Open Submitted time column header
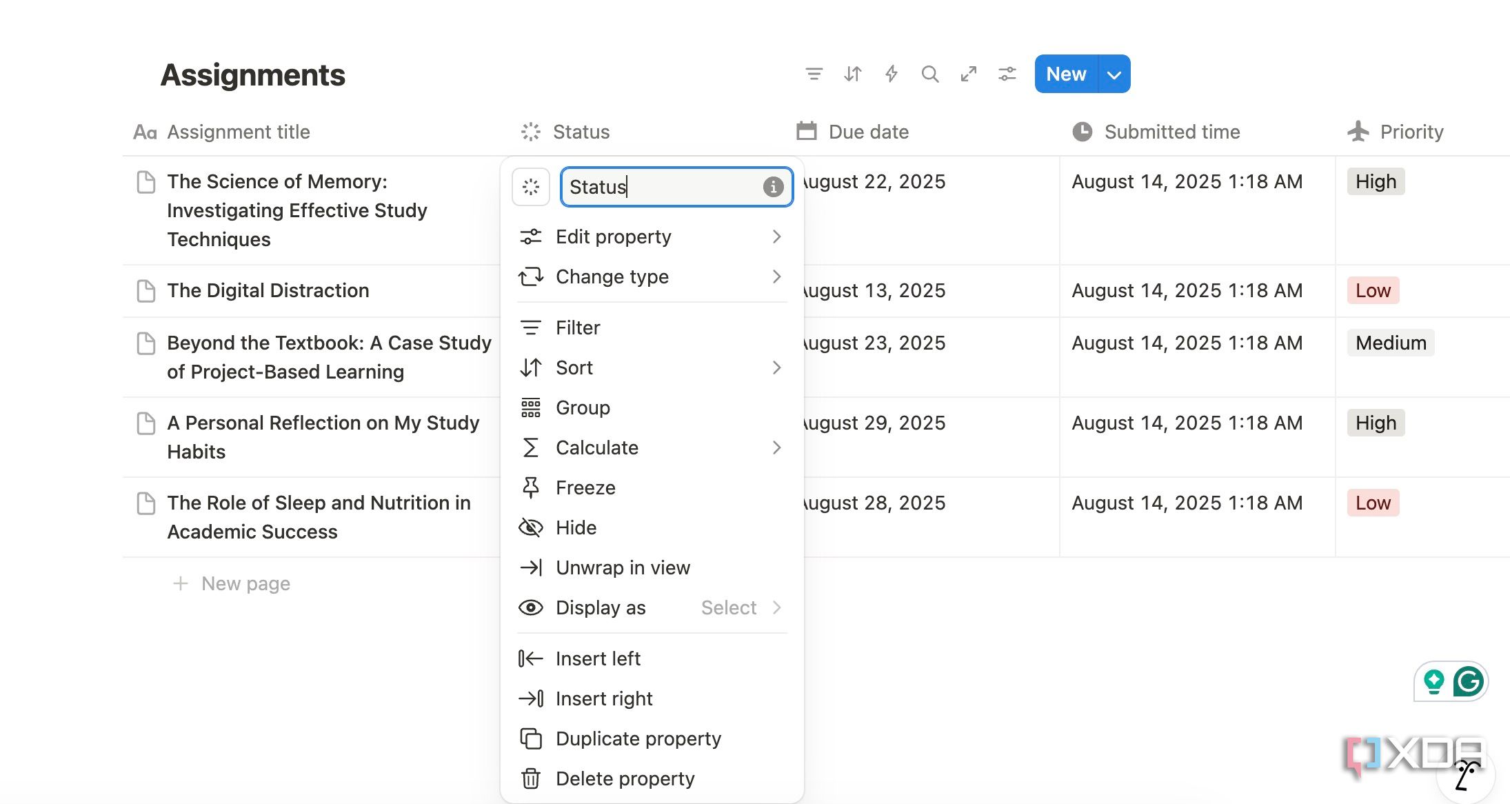 tap(1156, 132)
